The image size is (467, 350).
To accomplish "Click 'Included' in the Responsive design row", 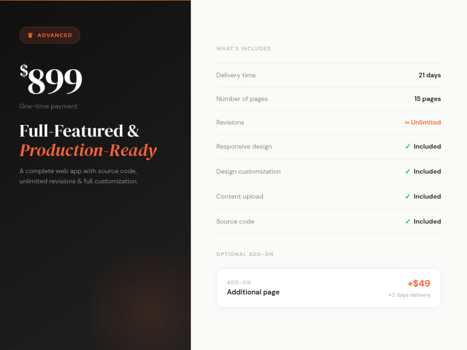I will coord(427,147).
